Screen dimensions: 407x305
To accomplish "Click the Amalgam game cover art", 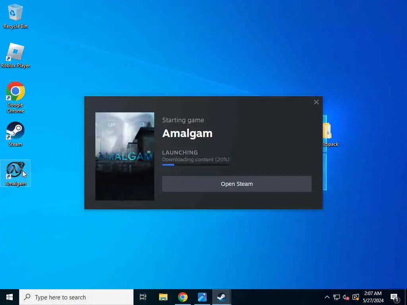I will [x=124, y=156].
